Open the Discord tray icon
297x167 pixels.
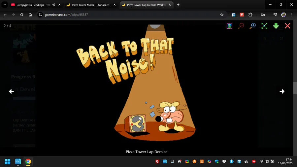[x=180, y=161]
